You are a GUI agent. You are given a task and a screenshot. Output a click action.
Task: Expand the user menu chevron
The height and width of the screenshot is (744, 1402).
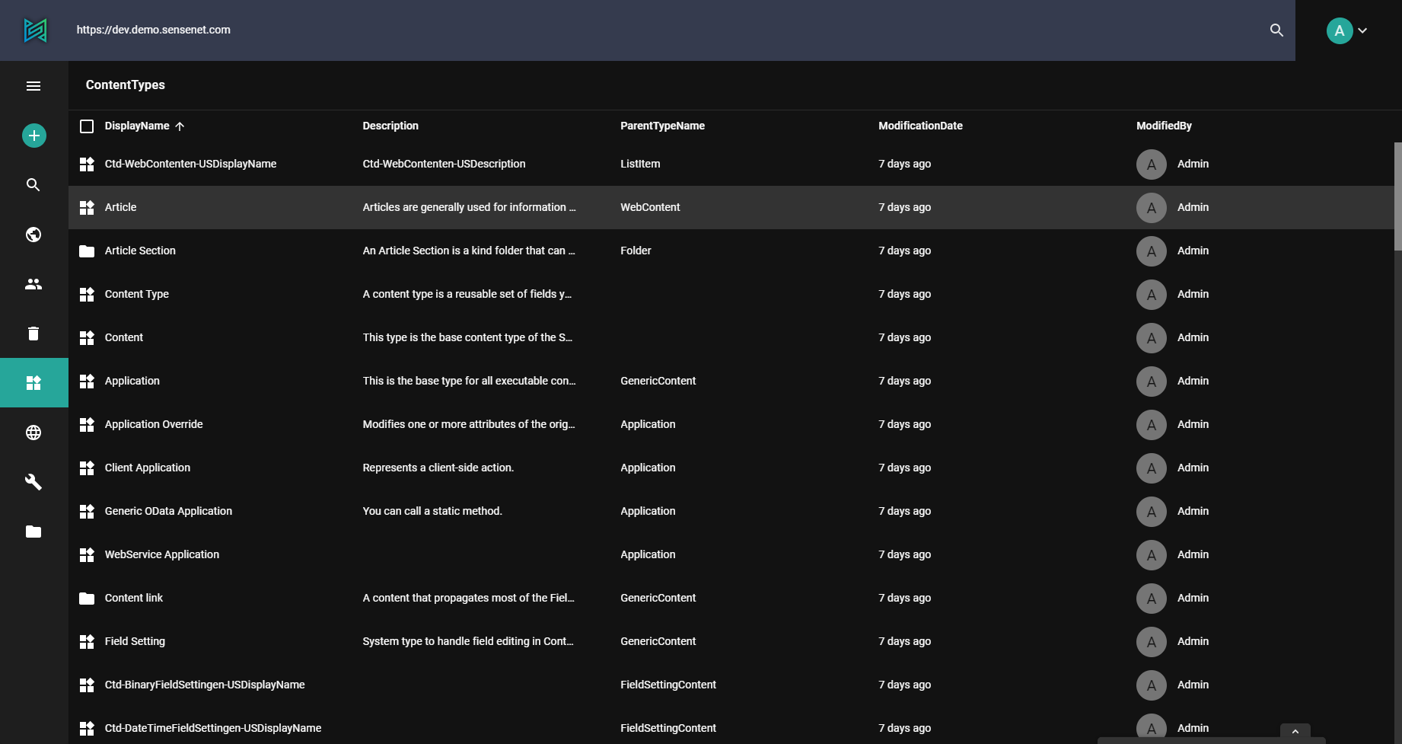pos(1362,30)
